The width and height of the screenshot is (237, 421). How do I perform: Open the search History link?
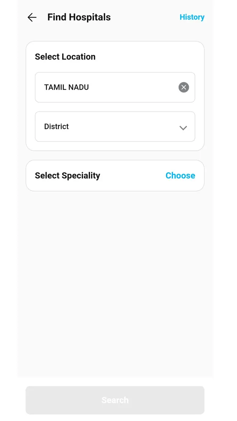click(192, 17)
